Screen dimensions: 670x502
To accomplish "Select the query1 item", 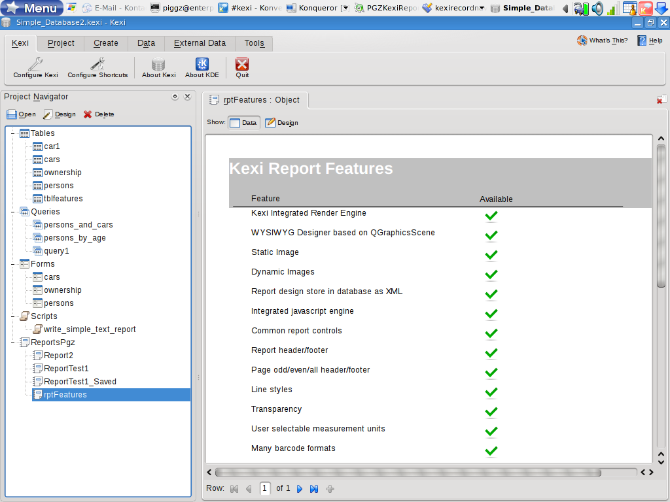I will click(x=51, y=251).
